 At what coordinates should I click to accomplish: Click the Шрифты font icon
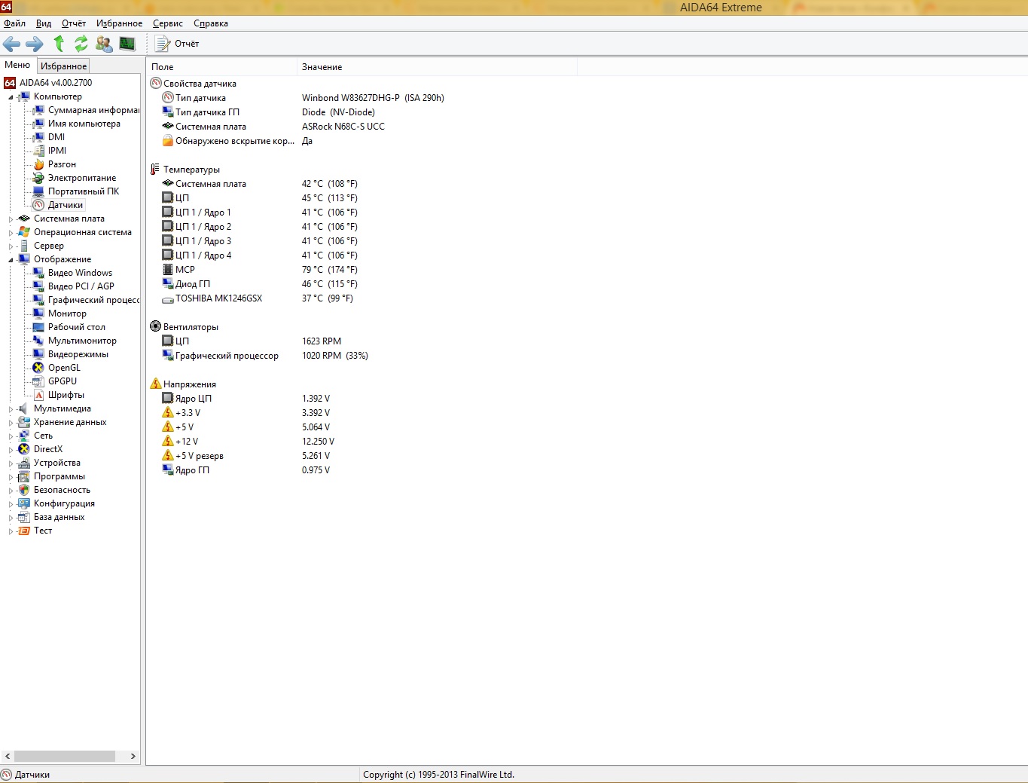(x=38, y=395)
